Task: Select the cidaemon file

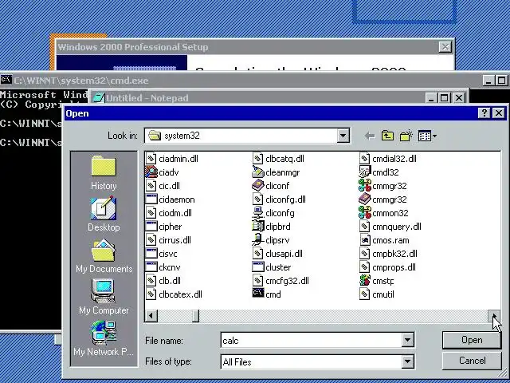Action: 170,199
